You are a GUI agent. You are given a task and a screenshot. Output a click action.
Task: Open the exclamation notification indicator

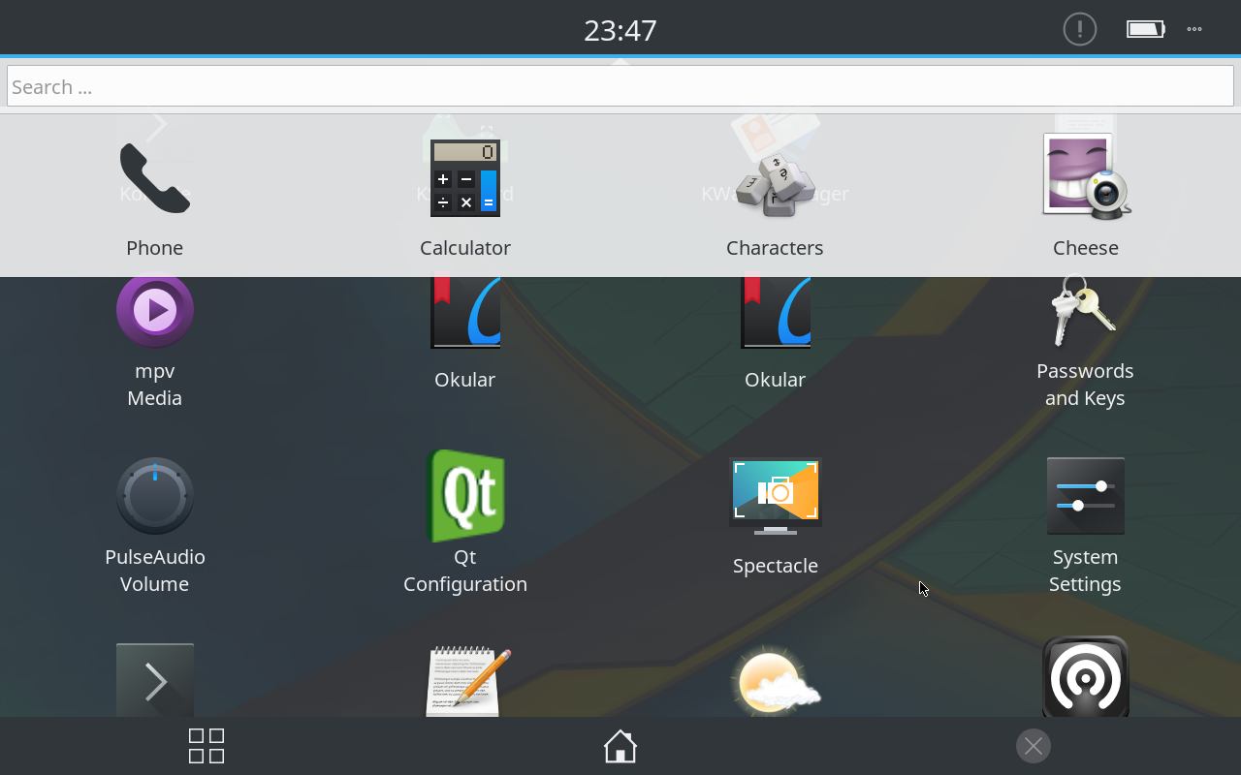[1079, 29]
